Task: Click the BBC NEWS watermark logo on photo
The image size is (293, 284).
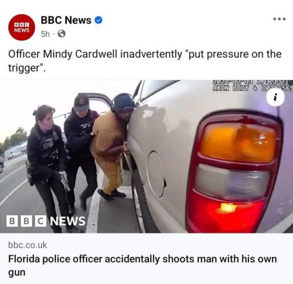Action: (46, 221)
